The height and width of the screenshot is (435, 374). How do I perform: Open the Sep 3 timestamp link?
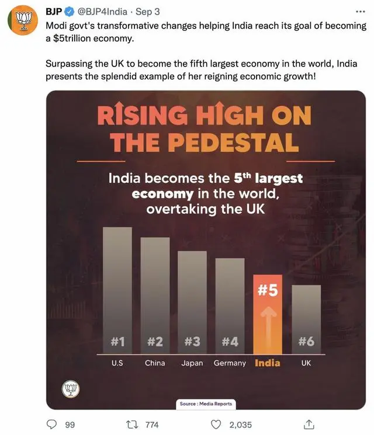148,12
